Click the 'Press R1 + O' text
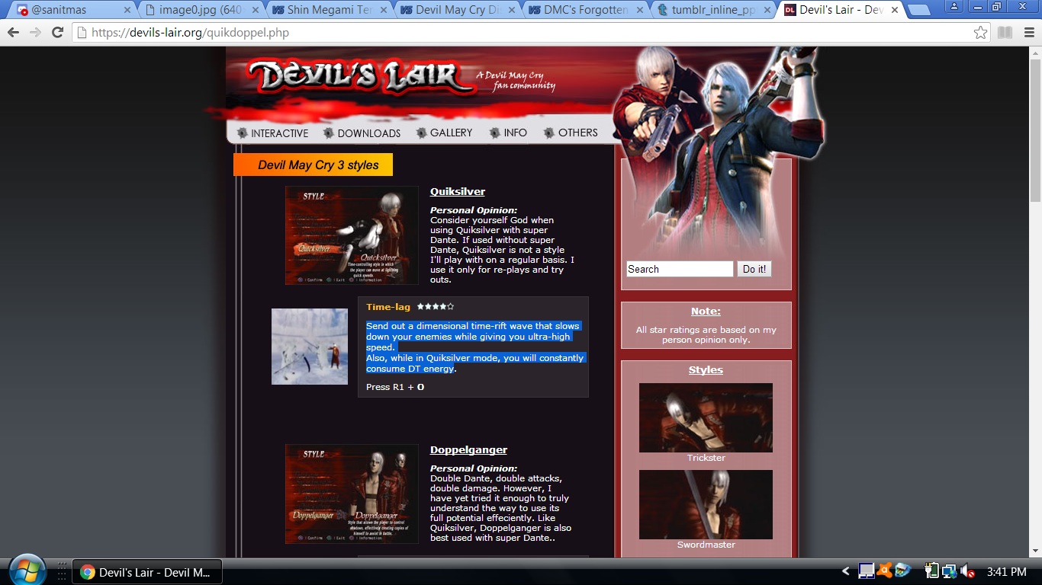 click(x=395, y=387)
